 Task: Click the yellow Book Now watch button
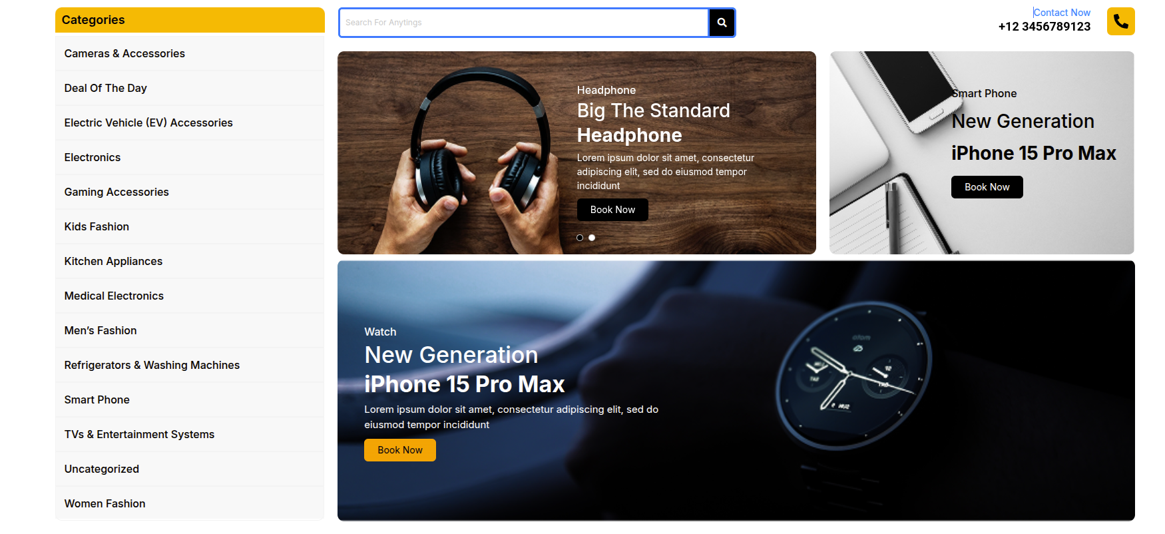coord(400,450)
